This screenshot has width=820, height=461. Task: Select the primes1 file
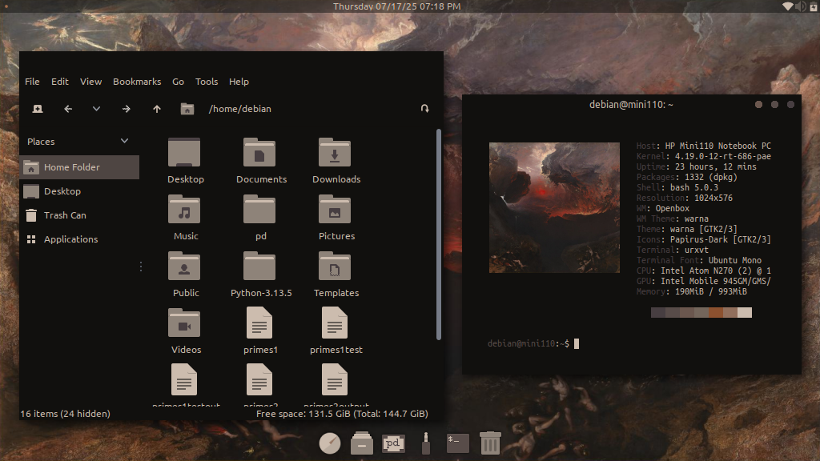260,331
